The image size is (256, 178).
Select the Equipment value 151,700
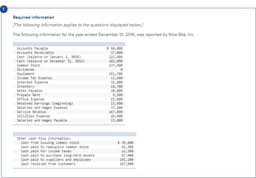(x=116, y=74)
